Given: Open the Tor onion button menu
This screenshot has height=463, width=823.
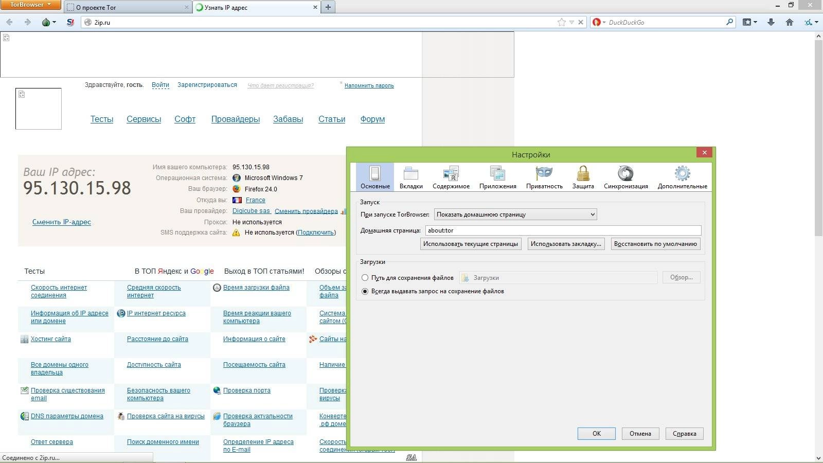Looking at the screenshot, I should click(x=49, y=22).
